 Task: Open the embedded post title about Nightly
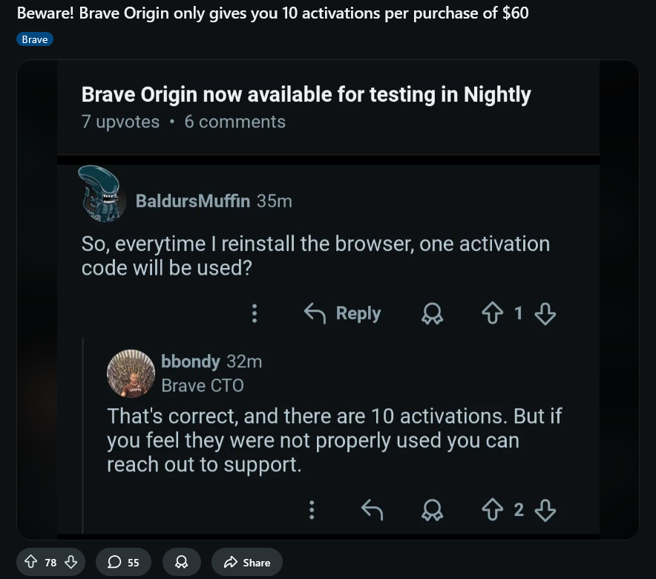306,95
